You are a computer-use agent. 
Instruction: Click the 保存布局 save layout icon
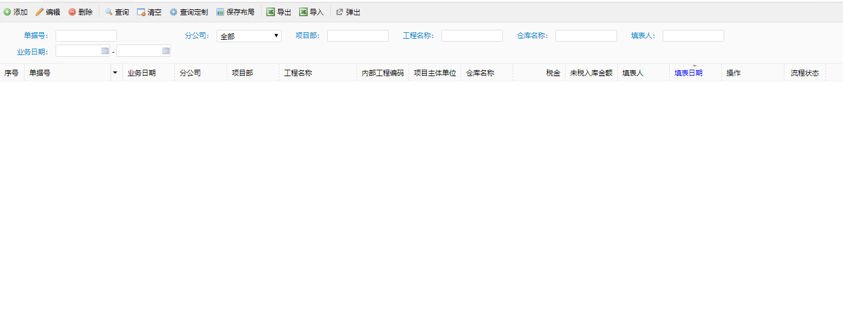point(220,12)
